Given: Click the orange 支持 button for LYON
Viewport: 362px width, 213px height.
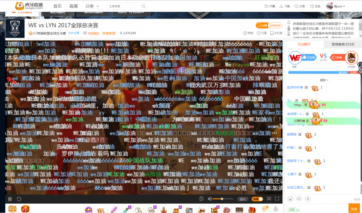Looking at the screenshot, I should 337,57.
